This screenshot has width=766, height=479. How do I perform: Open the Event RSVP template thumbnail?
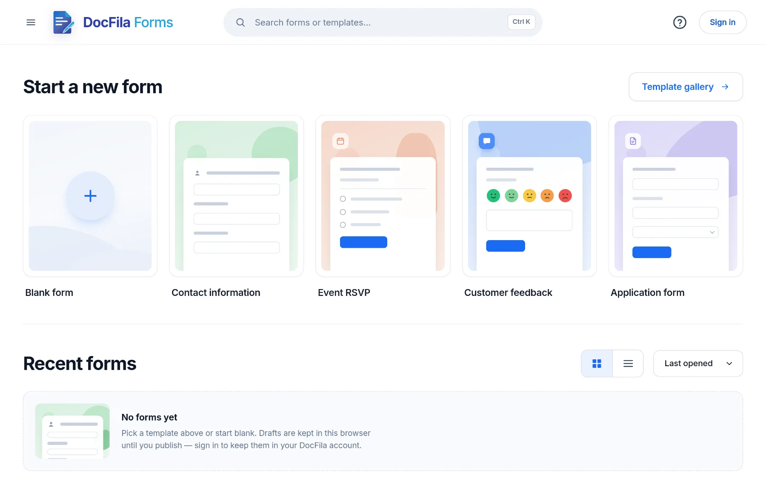[x=383, y=196]
